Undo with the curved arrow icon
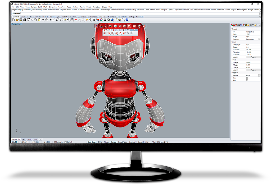This screenshot has height=184, width=271. [x=43, y=20]
